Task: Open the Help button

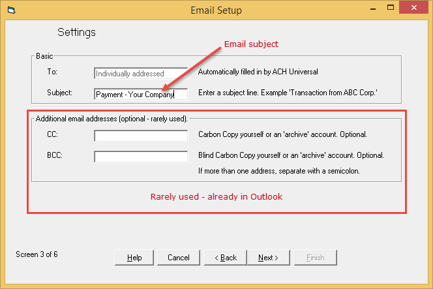Action: pos(134,258)
